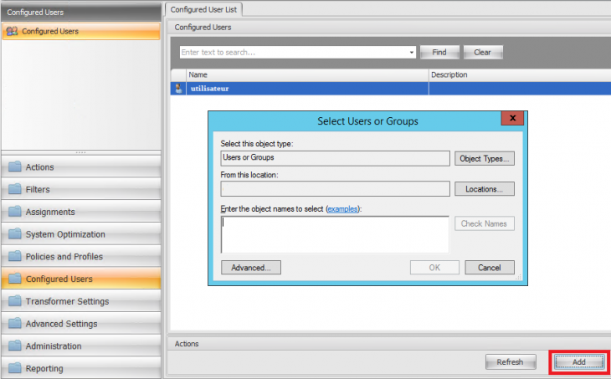
Task: Open the Filters folder icon
Action: (15, 190)
